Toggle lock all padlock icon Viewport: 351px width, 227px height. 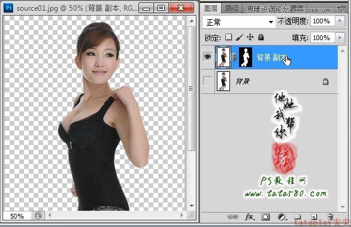point(261,37)
